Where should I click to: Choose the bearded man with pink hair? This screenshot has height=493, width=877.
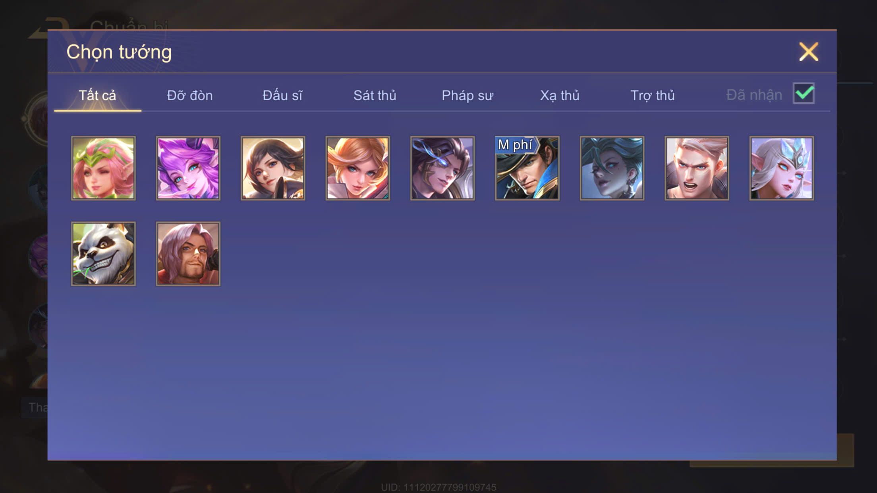(188, 254)
